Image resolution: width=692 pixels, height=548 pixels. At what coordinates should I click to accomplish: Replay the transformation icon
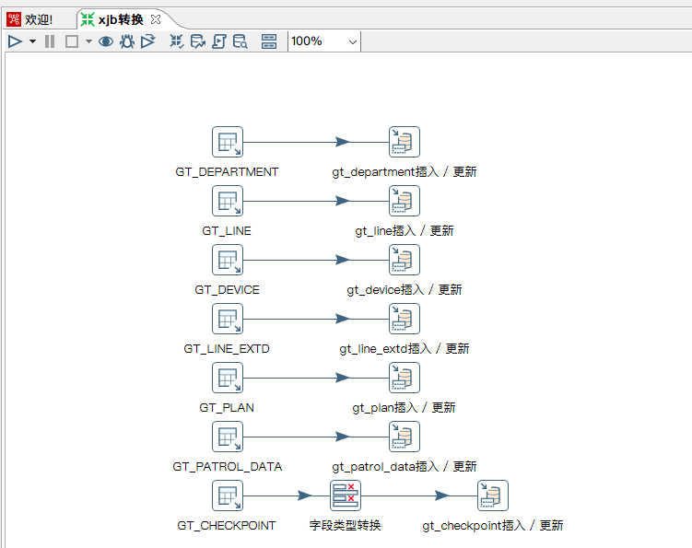click(148, 41)
